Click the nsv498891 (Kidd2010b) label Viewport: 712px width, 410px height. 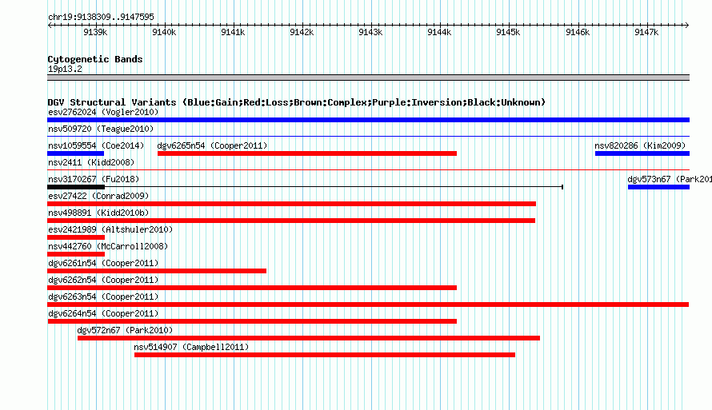point(98,213)
